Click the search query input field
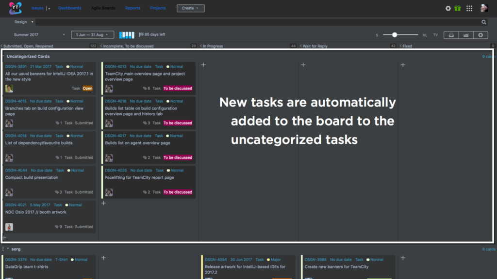This screenshot has height=279, width=497. point(258,22)
